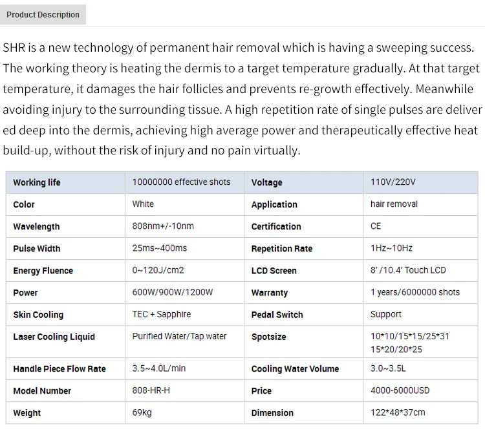Select the Purified Water/Tap water value
Viewport: 485px width, 433px height.
pyautogui.click(x=179, y=336)
